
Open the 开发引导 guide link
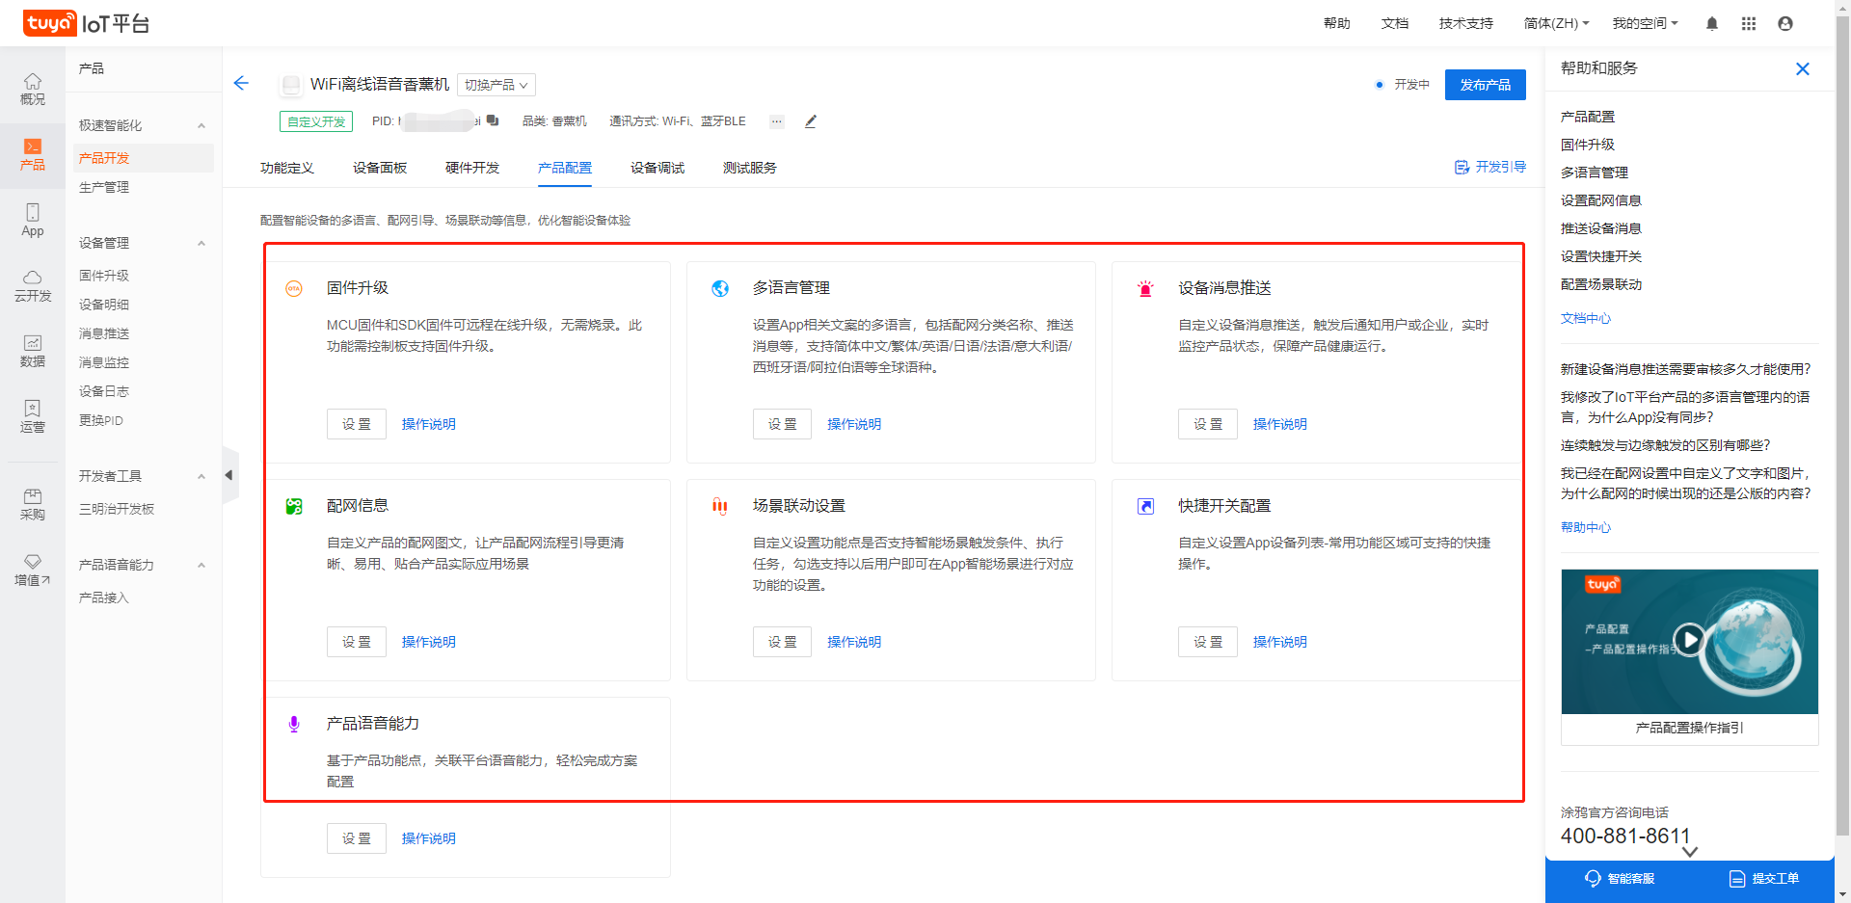pos(1490,167)
